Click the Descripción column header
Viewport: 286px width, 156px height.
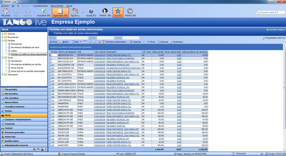(124, 52)
